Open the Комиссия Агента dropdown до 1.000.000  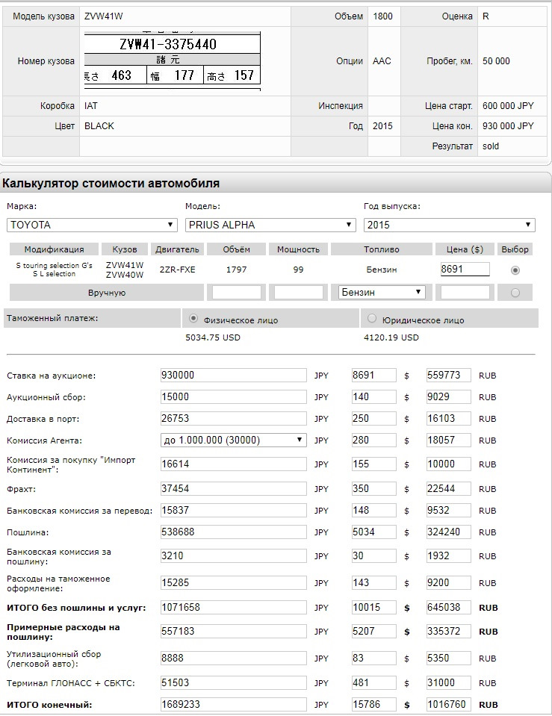[234, 441]
